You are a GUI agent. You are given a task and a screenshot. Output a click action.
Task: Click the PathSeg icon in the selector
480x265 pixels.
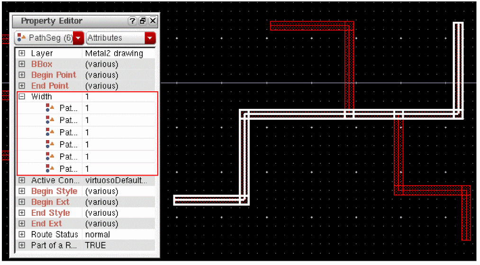coord(21,37)
